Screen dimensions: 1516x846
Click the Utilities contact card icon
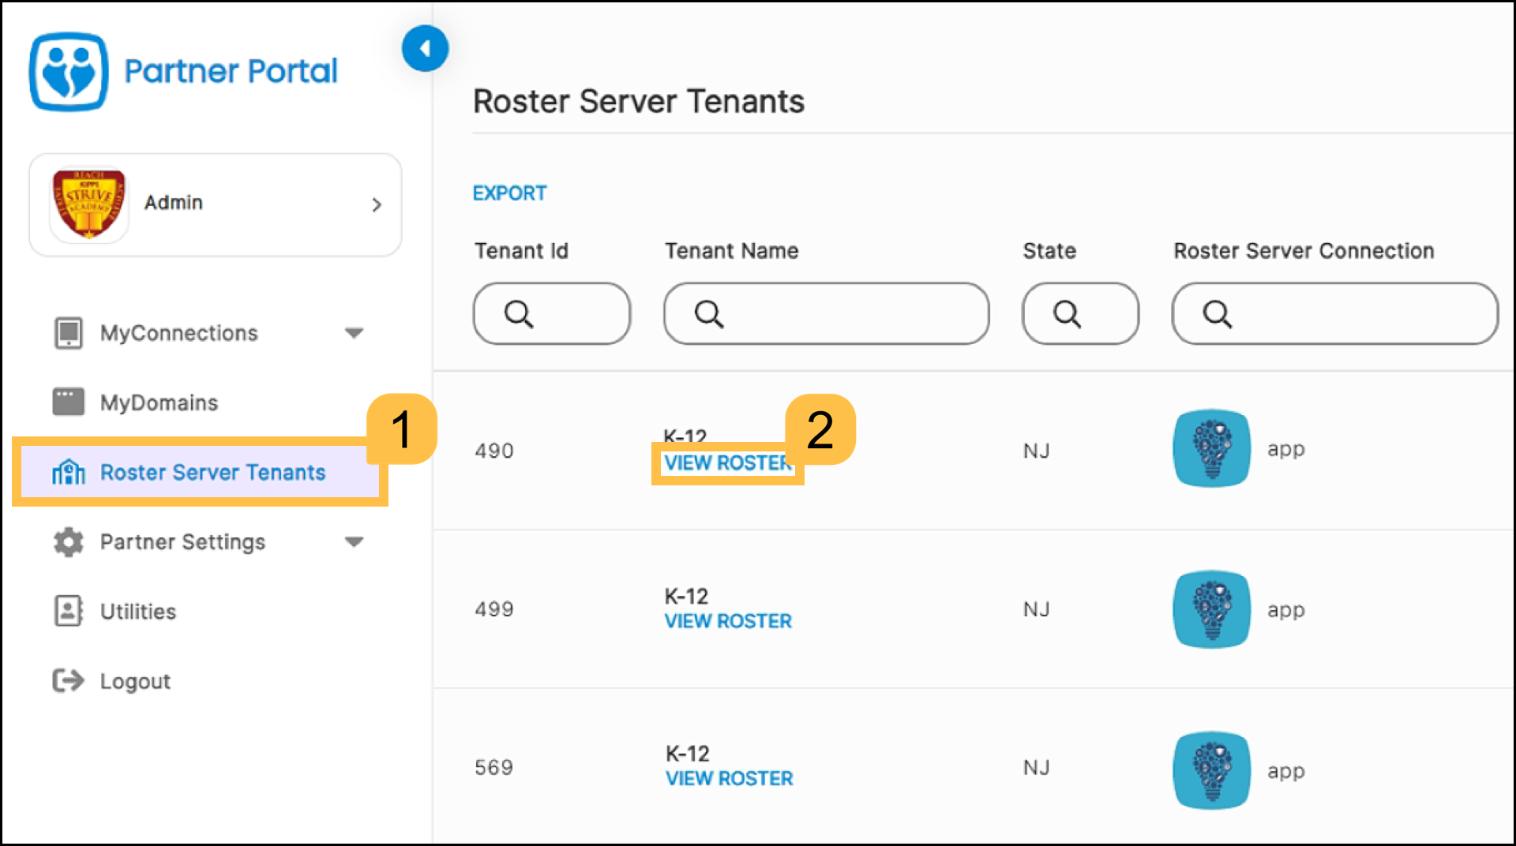[x=68, y=611]
